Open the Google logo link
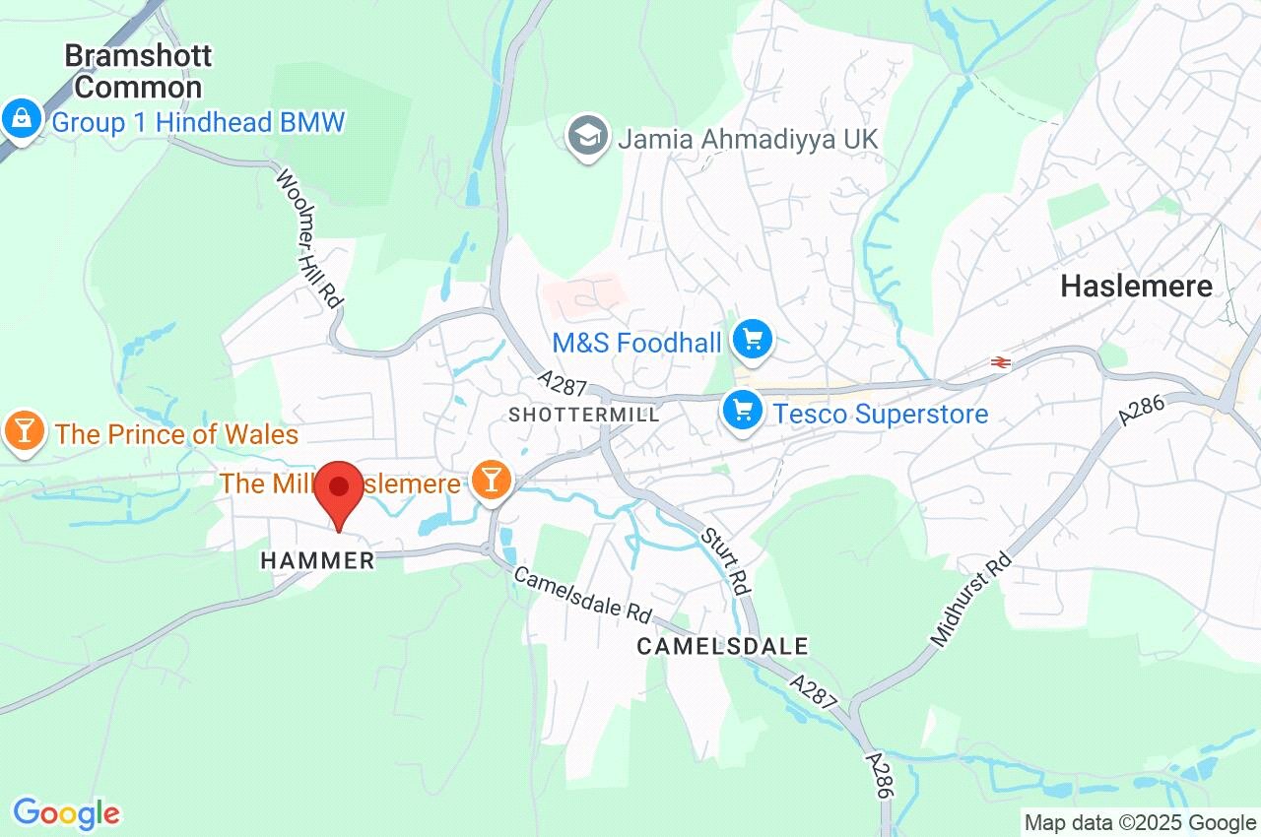The width and height of the screenshot is (1261, 837). coord(66,813)
